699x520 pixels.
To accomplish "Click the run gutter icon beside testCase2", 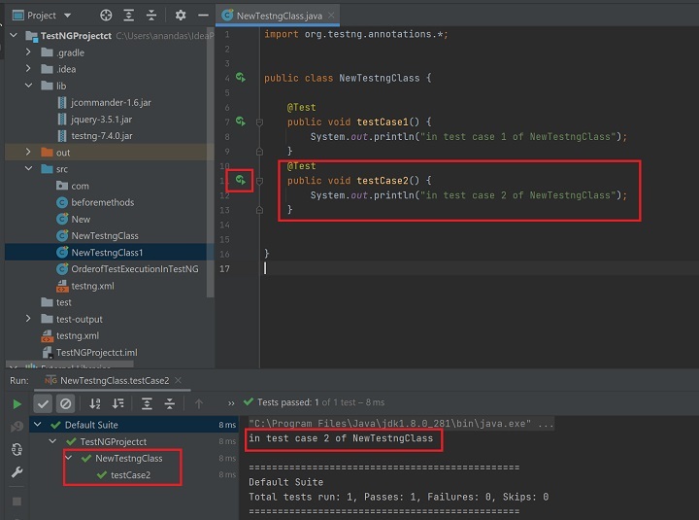I will pos(240,181).
